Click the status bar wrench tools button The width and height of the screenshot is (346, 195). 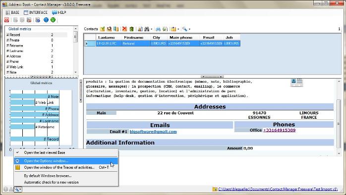pos(18,189)
